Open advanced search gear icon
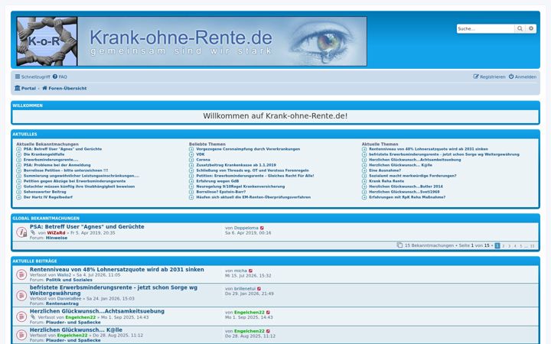The image size is (551, 344). (x=531, y=29)
